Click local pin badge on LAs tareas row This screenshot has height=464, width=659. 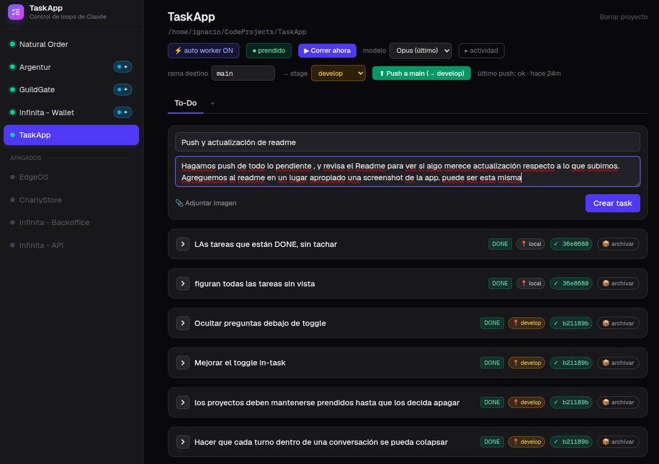(x=530, y=244)
